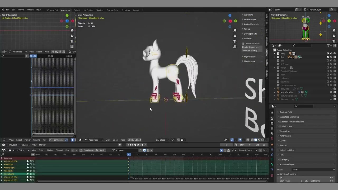Click the modifier wrench icon on NurbsPath.001
Screen dimensions: 338x190
click(299, 92)
